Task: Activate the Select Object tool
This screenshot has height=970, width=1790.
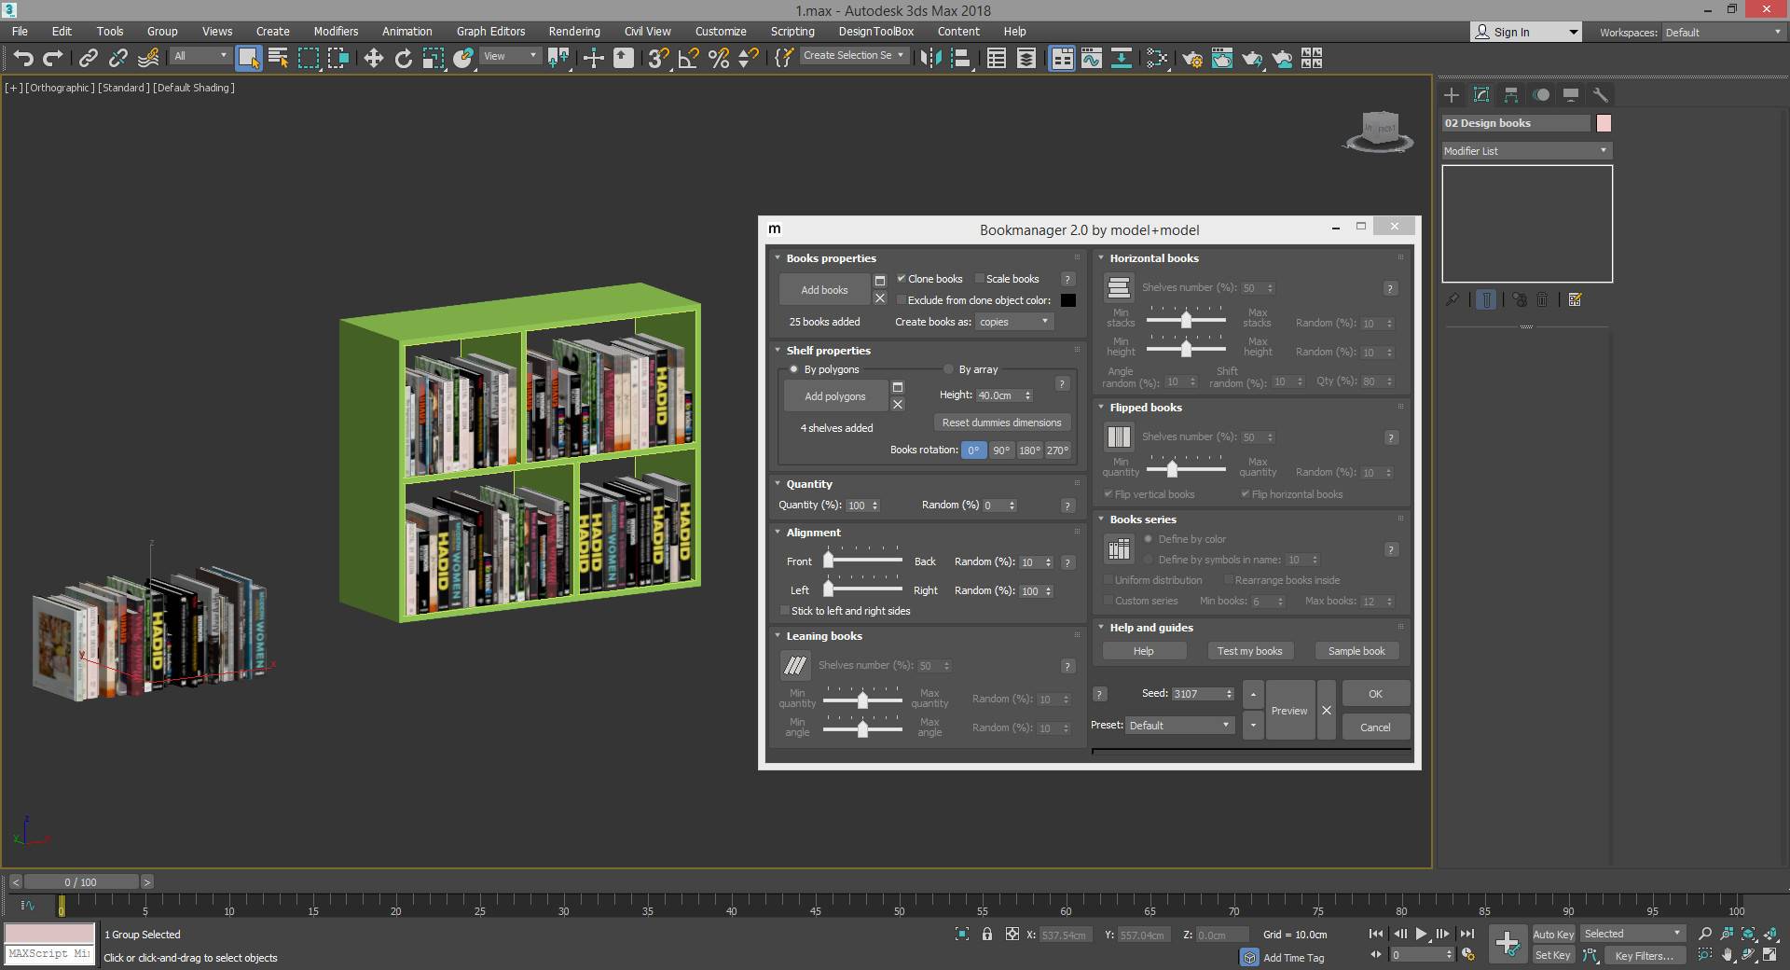Action: [248, 58]
